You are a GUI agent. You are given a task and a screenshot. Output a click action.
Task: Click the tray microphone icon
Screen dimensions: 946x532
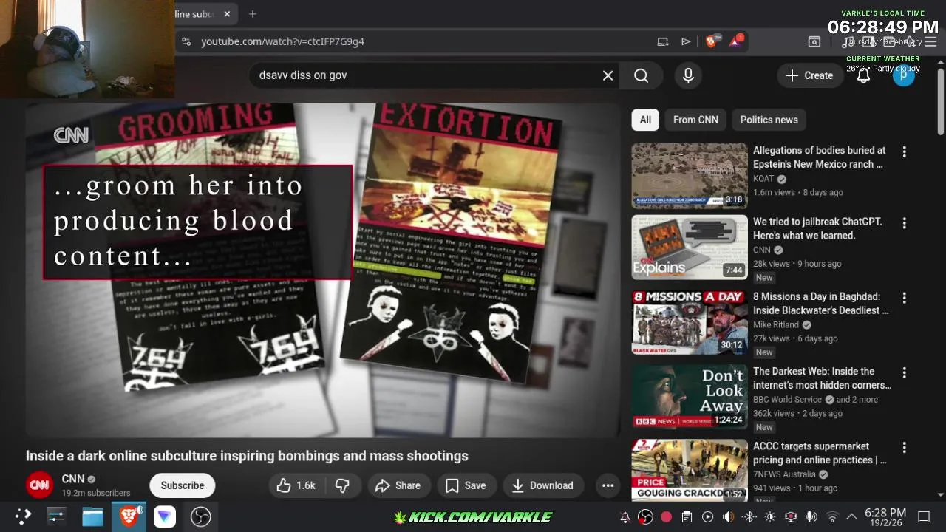811,517
